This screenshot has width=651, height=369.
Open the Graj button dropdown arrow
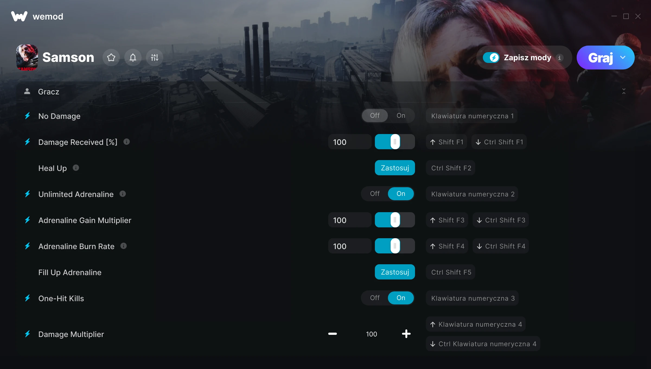pyautogui.click(x=623, y=58)
